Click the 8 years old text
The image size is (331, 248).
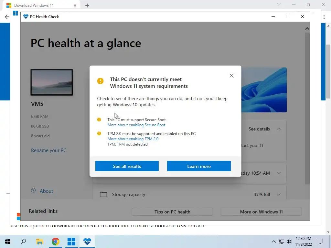point(40,136)
